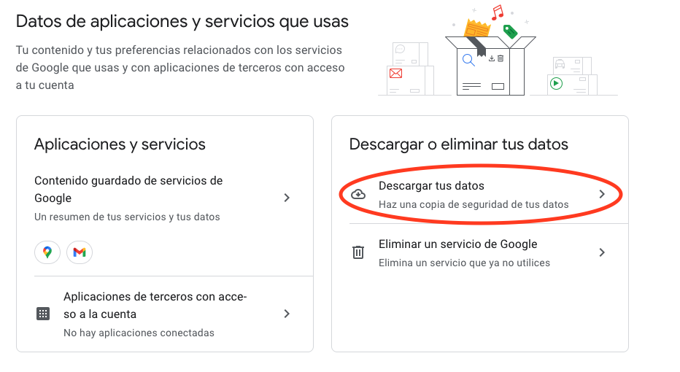The width and height of the screenshot is (680, 372).
Task: Open Descargar tus datos
Action: click(488, 194)
